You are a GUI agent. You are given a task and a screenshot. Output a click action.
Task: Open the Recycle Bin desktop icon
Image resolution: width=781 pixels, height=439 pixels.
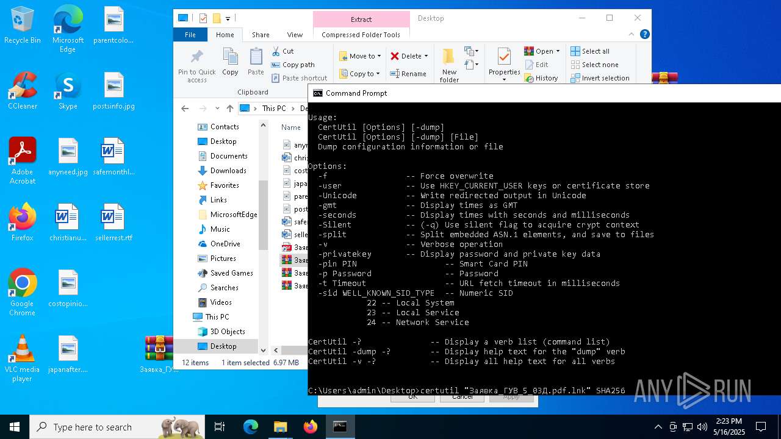tap(23, 25)
